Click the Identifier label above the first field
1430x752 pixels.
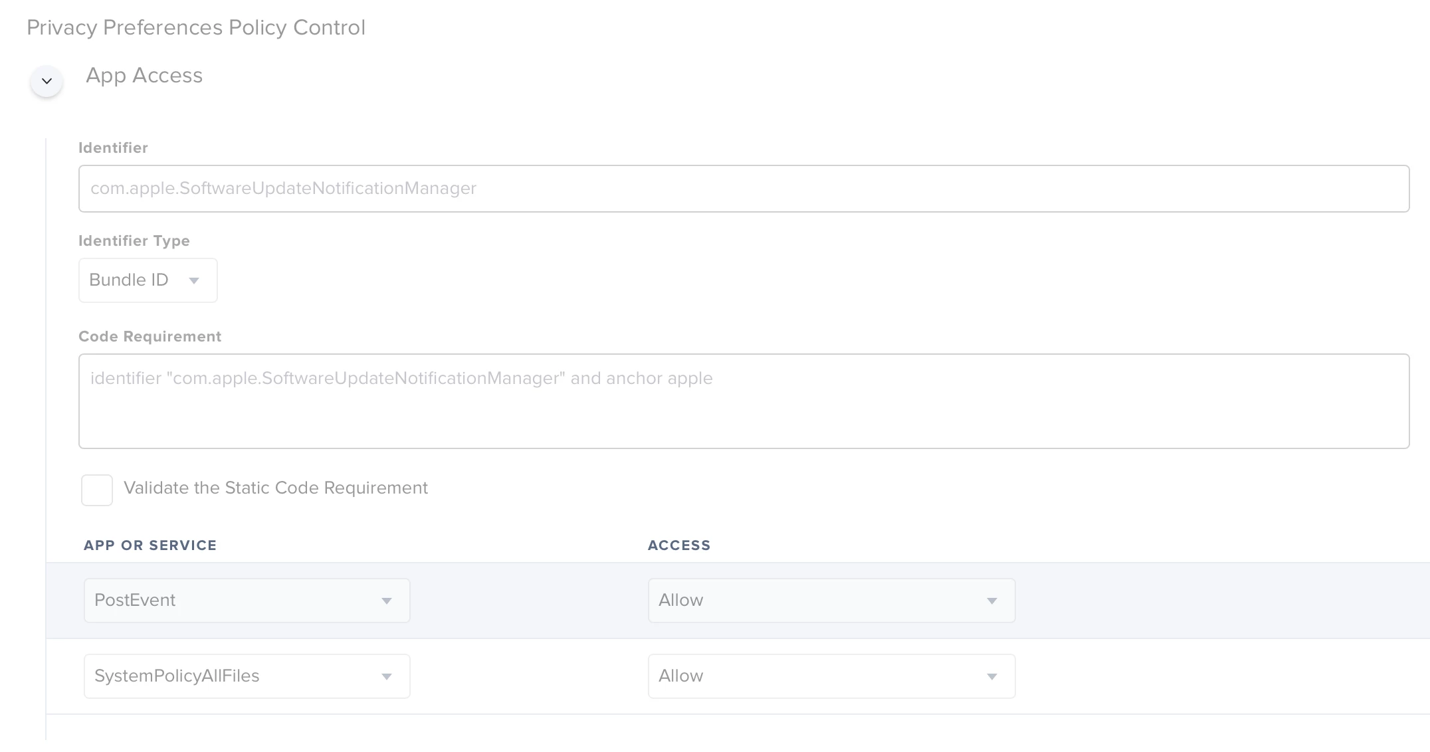point(113,148)
